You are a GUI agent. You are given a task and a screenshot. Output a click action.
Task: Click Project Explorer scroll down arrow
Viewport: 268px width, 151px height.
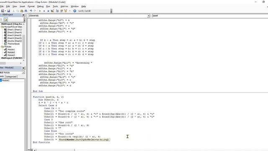click(x=23, y=60)
